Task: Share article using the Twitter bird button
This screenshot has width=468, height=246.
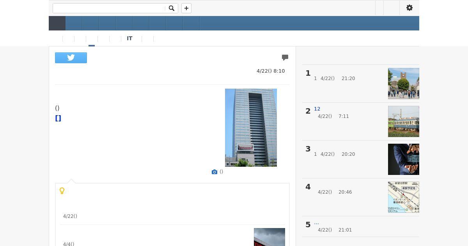Action: coord(71,58)
